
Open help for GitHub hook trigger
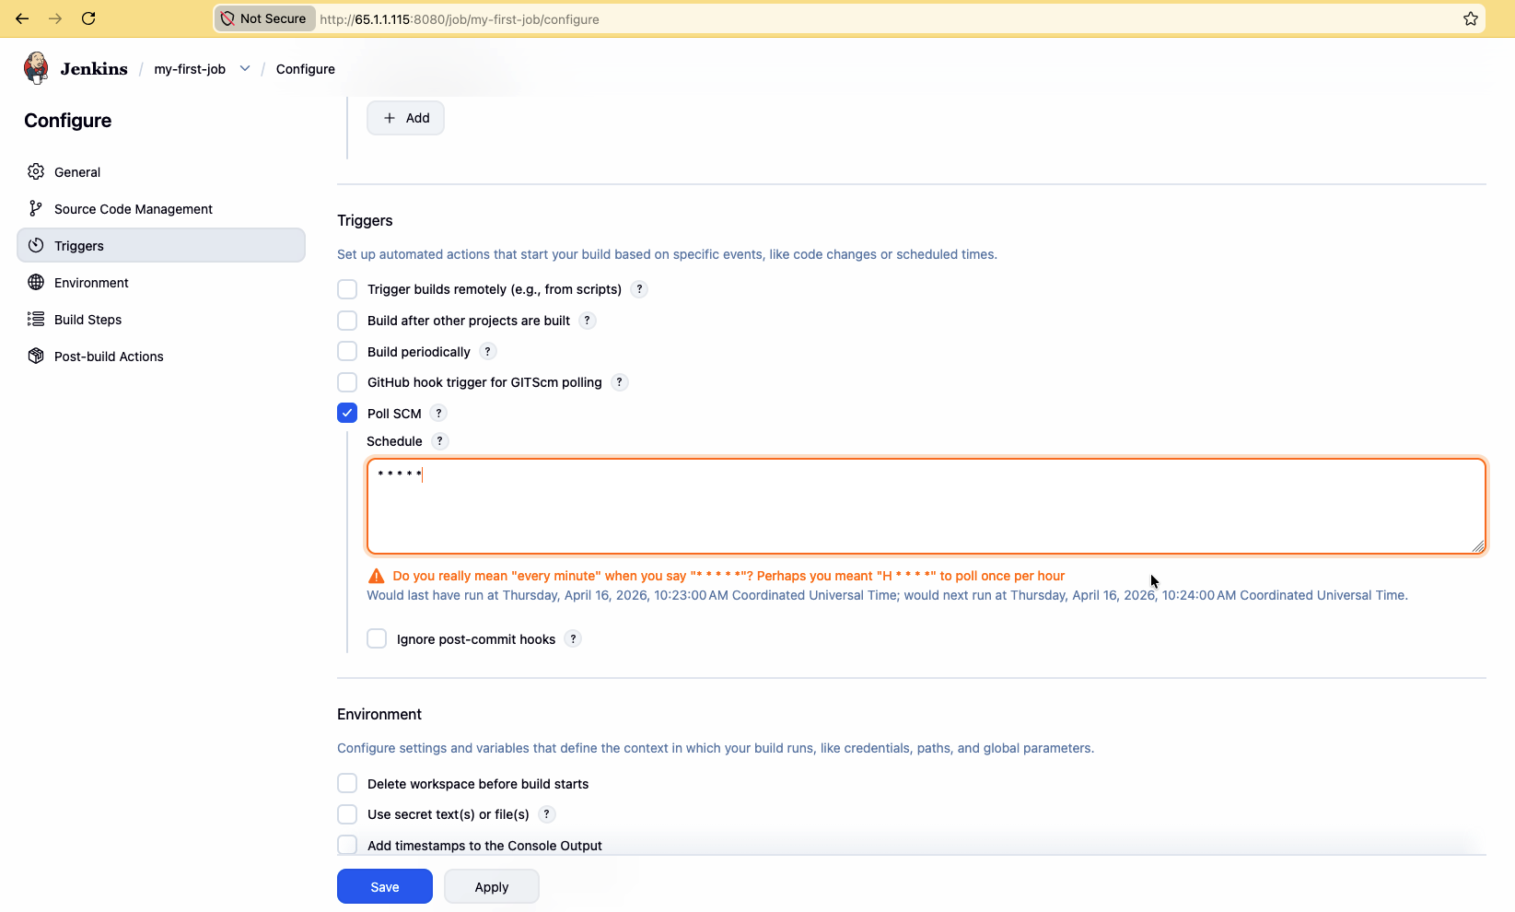pos(620,382)
